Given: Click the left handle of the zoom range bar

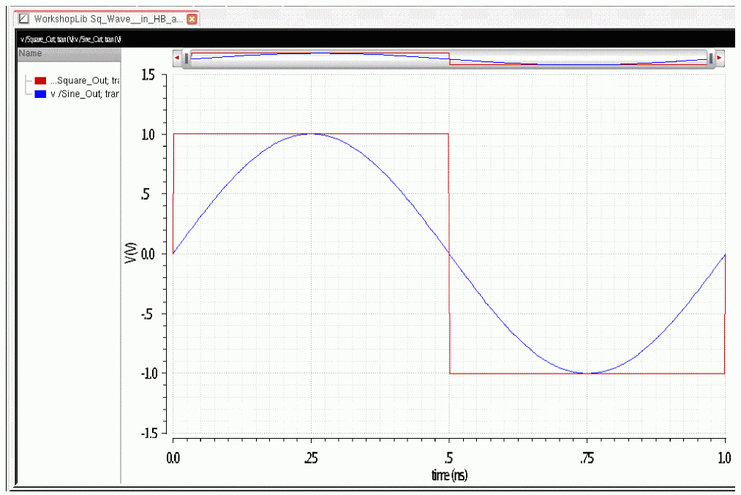Looking at the screenshot, I should click(x=187, y=58).
